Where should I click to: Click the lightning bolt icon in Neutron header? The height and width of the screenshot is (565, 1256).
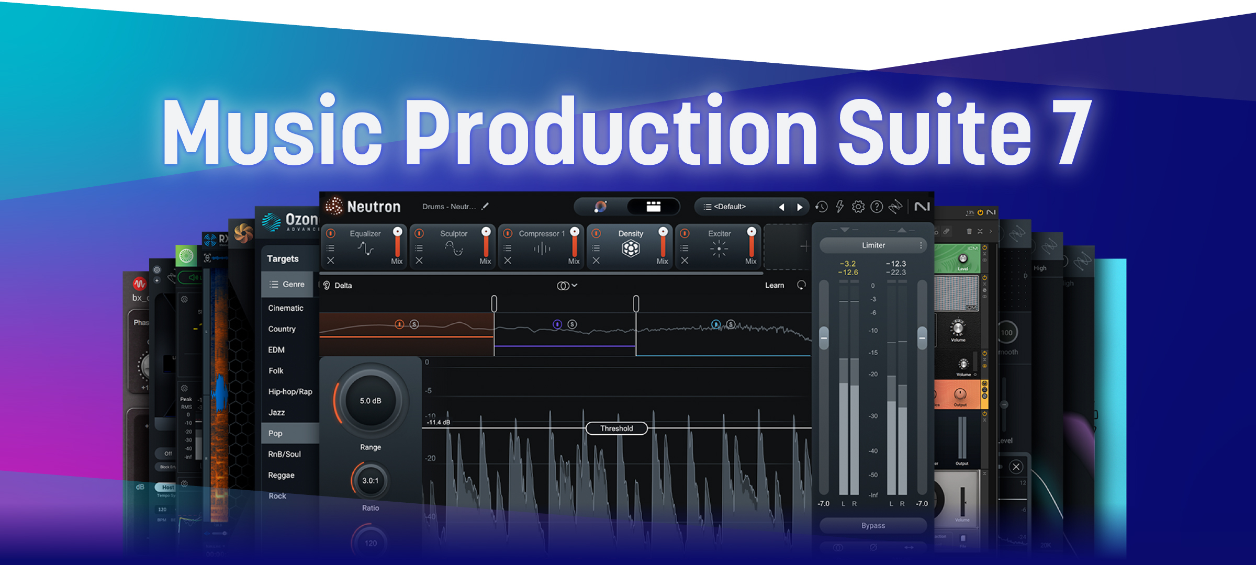tap(840, 207)
